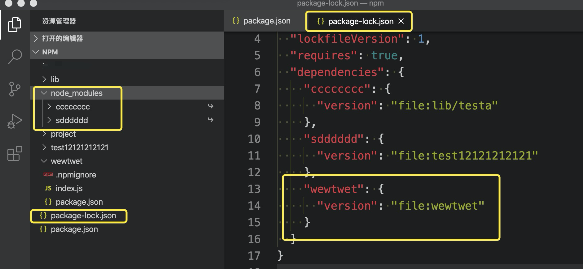
Task: Click line number 13 in the gutter
Action: click(x=254, y=189)
